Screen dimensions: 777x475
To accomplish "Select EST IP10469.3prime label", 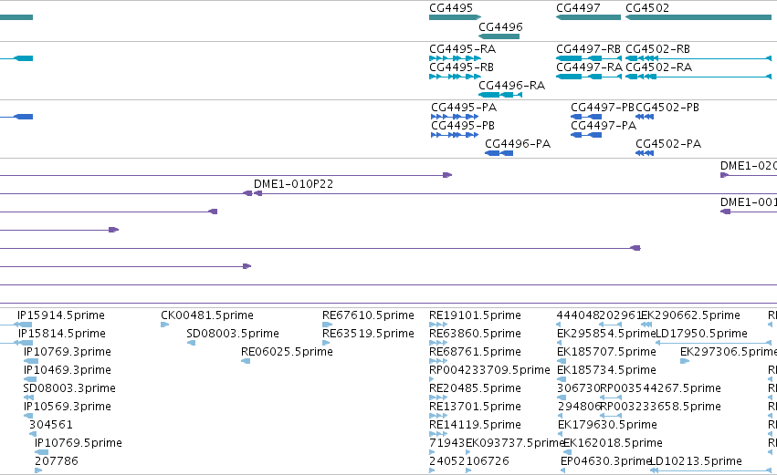I will click(68, 370).
